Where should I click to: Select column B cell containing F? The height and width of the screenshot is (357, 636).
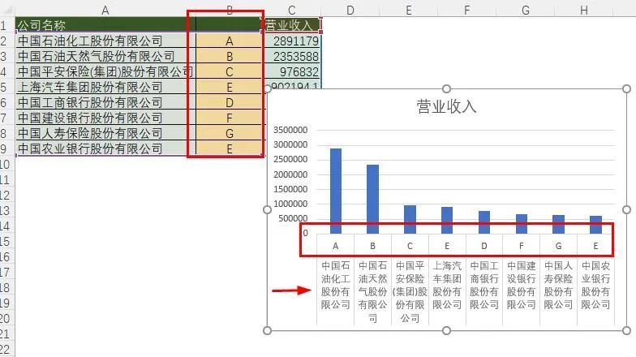[x=229, y=118]
